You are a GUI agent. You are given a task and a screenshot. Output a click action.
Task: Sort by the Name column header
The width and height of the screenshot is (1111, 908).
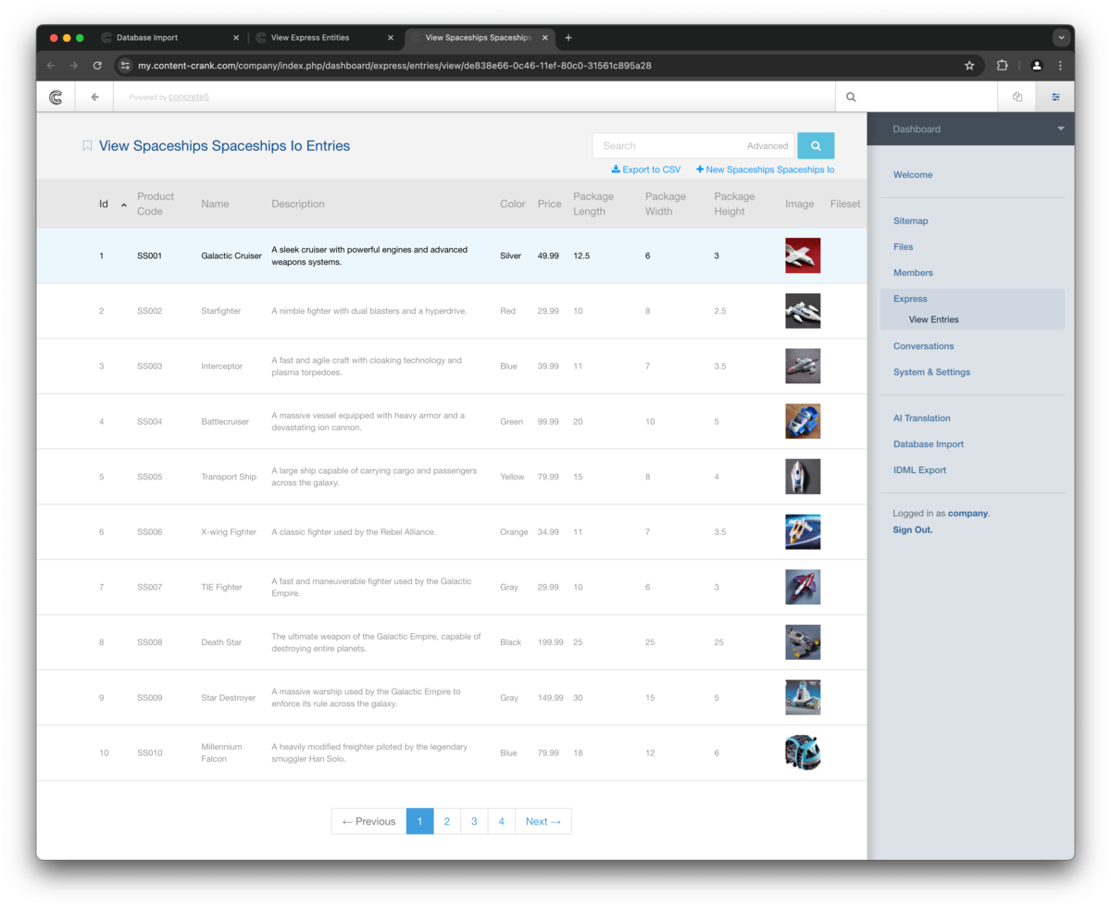coord(215,204)
